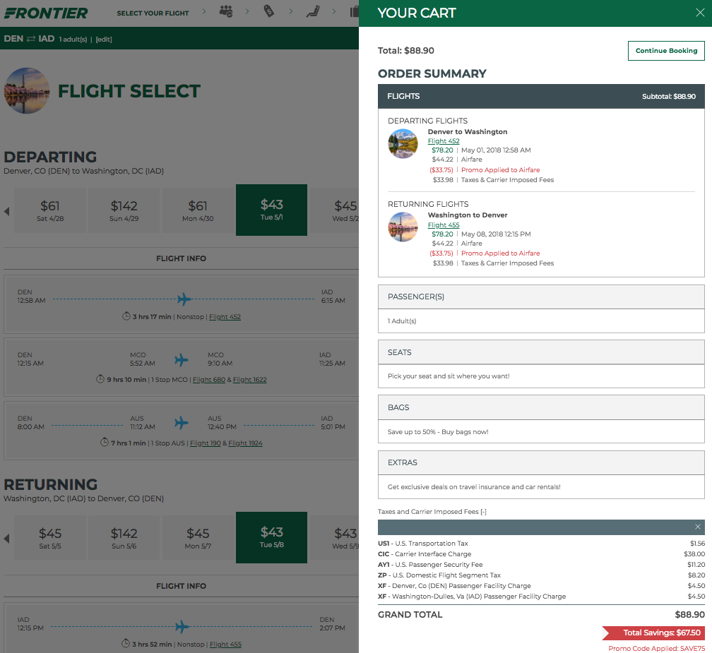Open Flight 190 link
Screen dimensions: 712x653
tap(206, 443)
